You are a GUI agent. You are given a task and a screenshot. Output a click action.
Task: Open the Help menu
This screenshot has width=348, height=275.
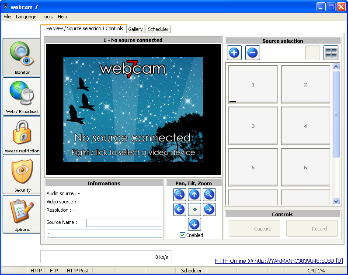tap(63, 17)
